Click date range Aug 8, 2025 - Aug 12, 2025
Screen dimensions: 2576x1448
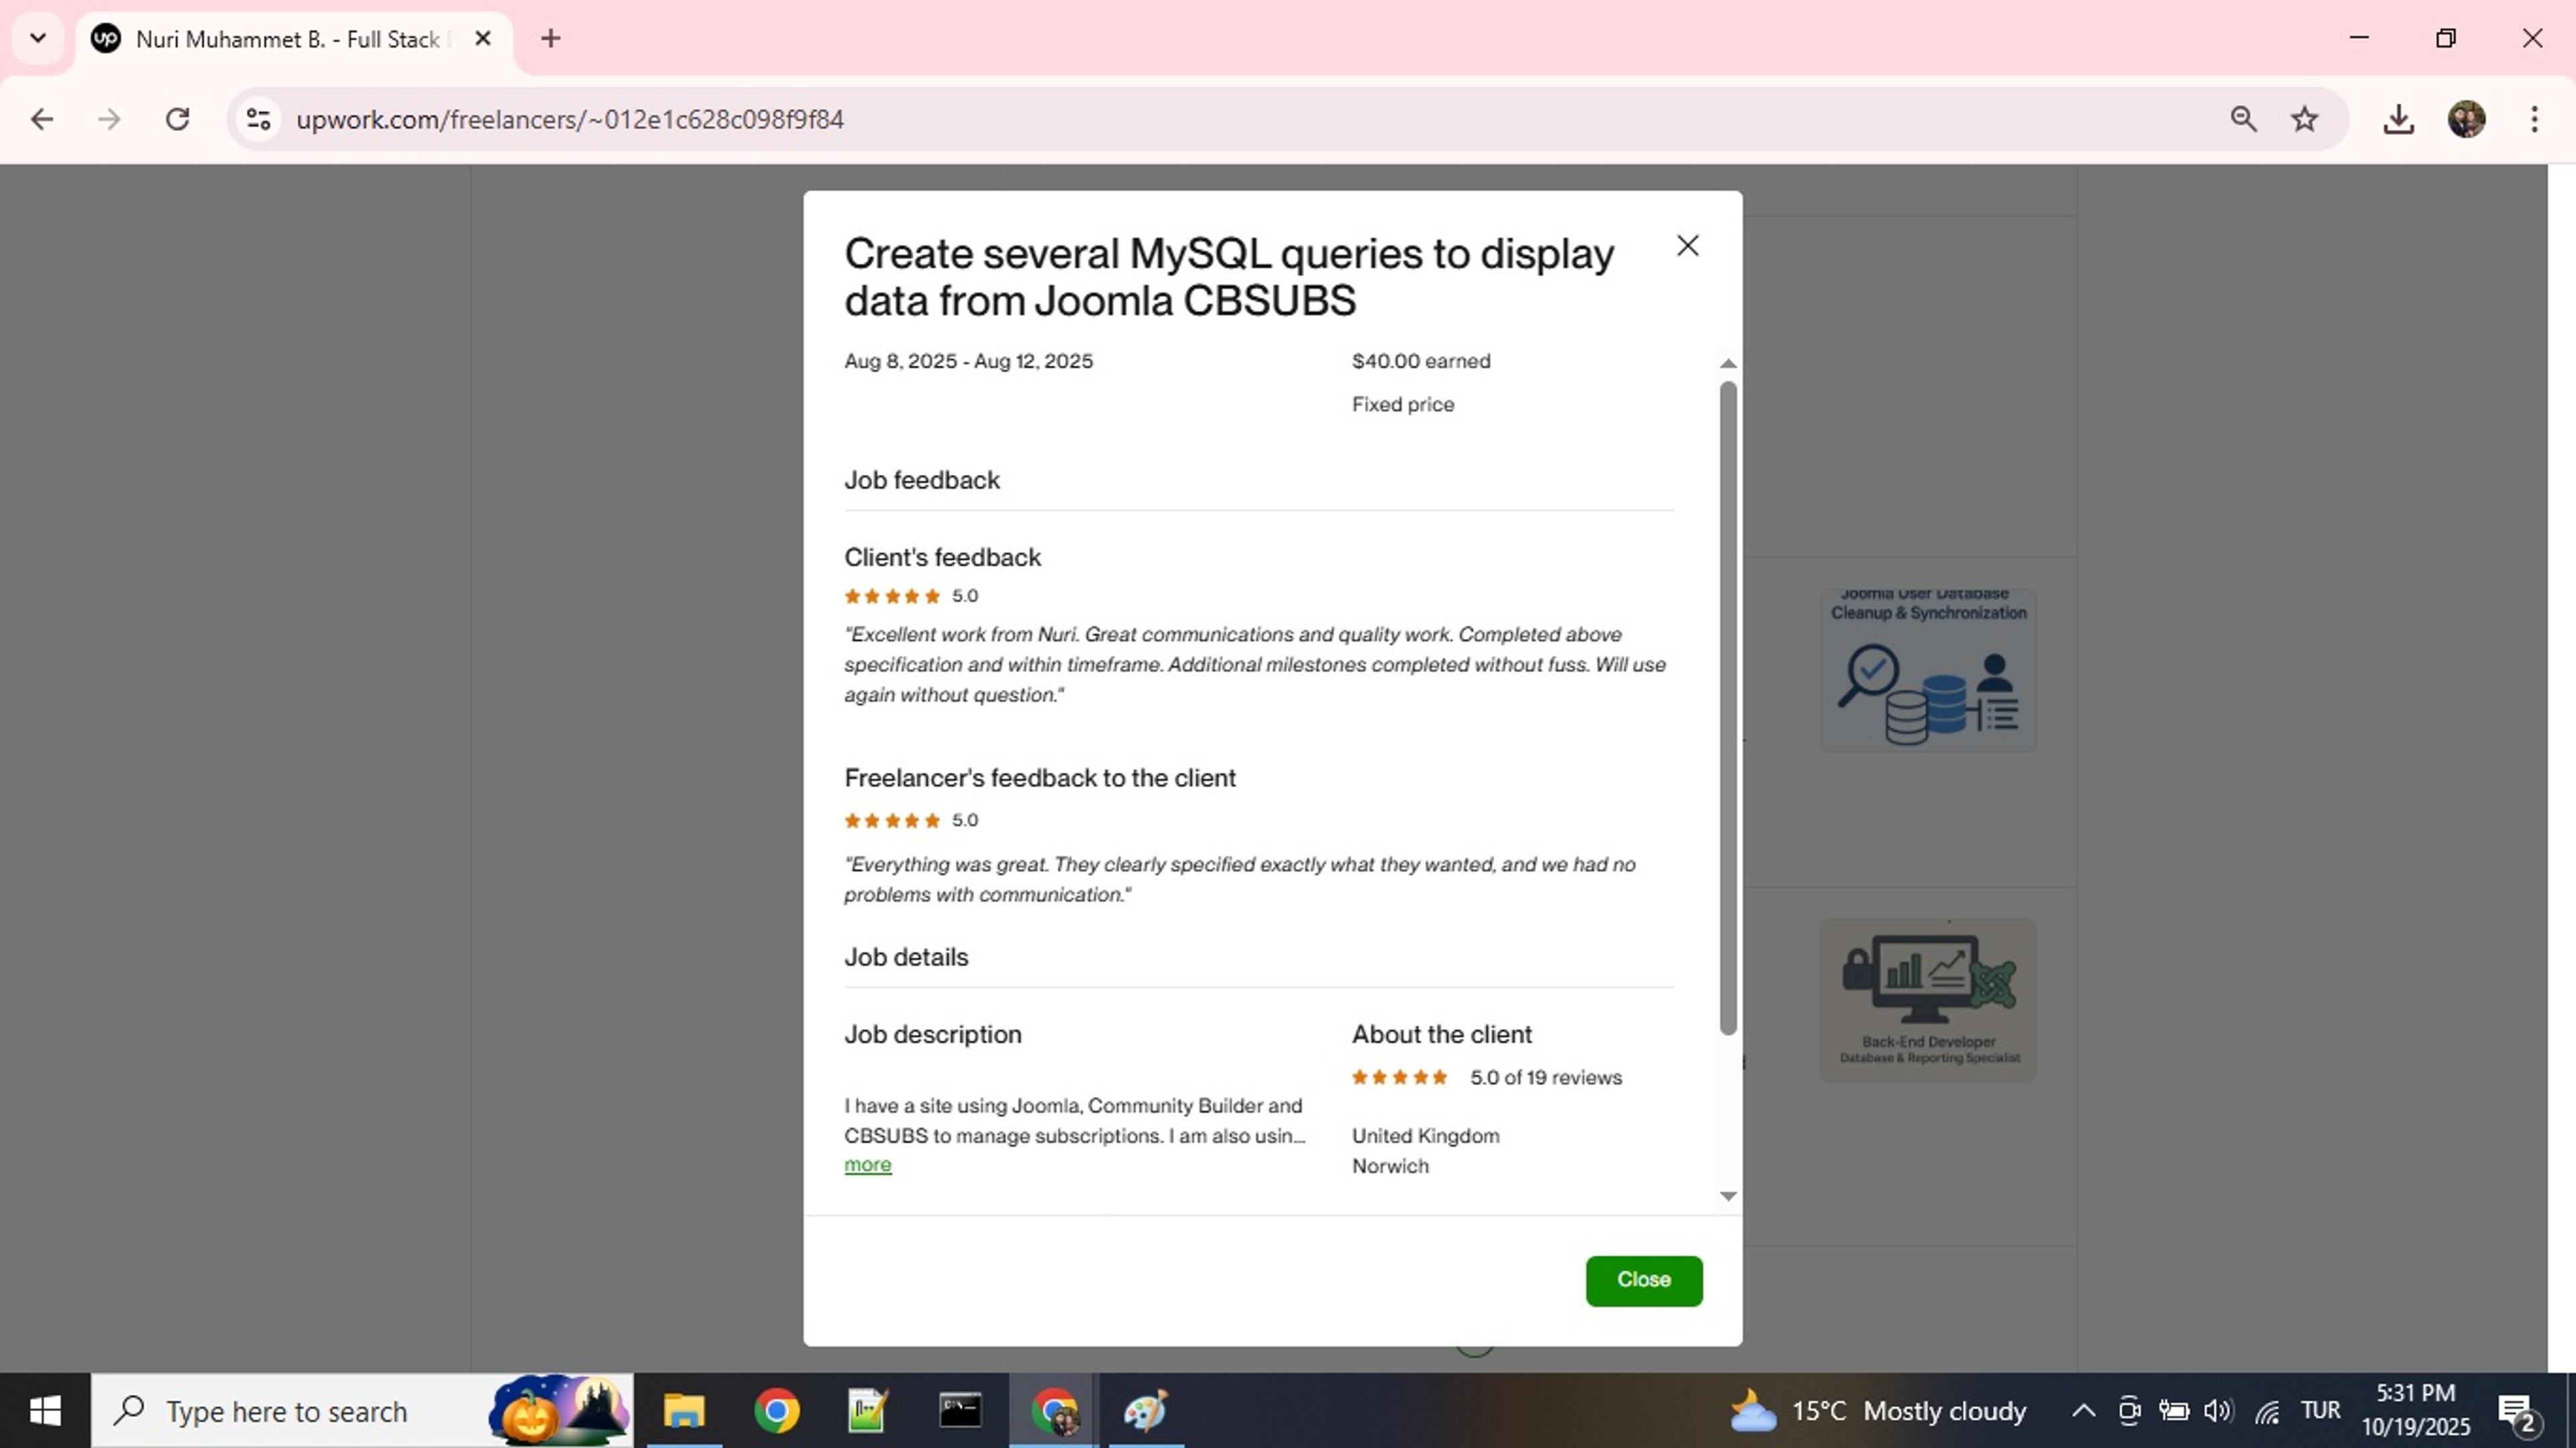968,361
